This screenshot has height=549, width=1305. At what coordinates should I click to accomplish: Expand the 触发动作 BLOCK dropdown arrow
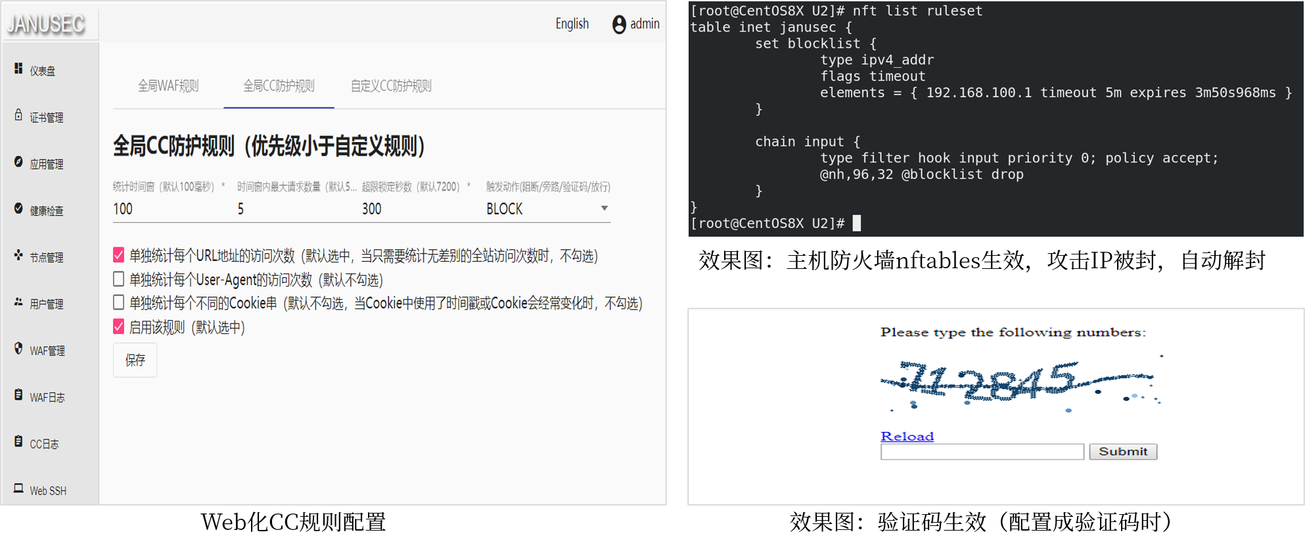[605, 208]
